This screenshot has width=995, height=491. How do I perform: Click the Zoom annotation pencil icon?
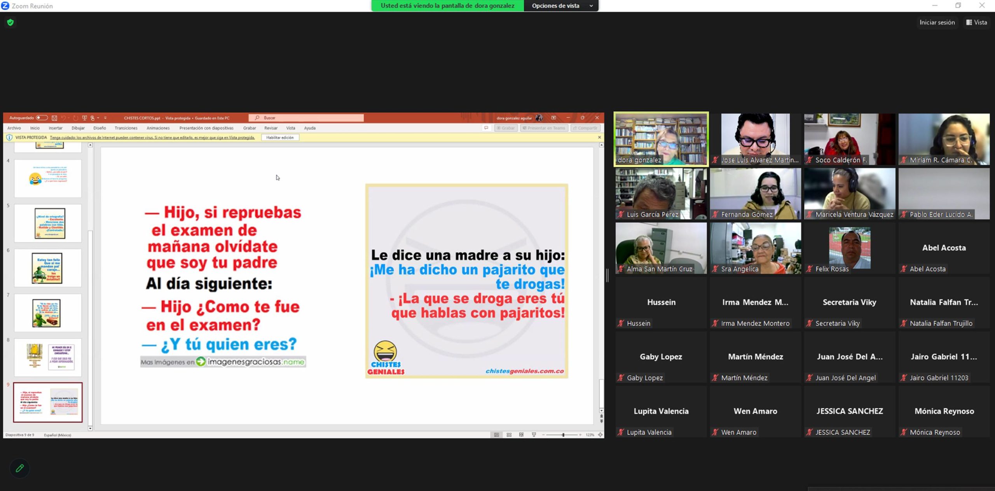(19, 468)
